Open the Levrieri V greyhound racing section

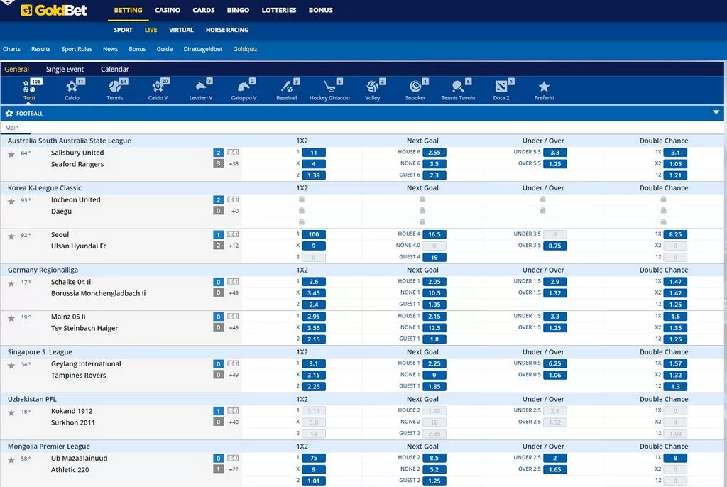pyautogui.click(x=201, y=87)
